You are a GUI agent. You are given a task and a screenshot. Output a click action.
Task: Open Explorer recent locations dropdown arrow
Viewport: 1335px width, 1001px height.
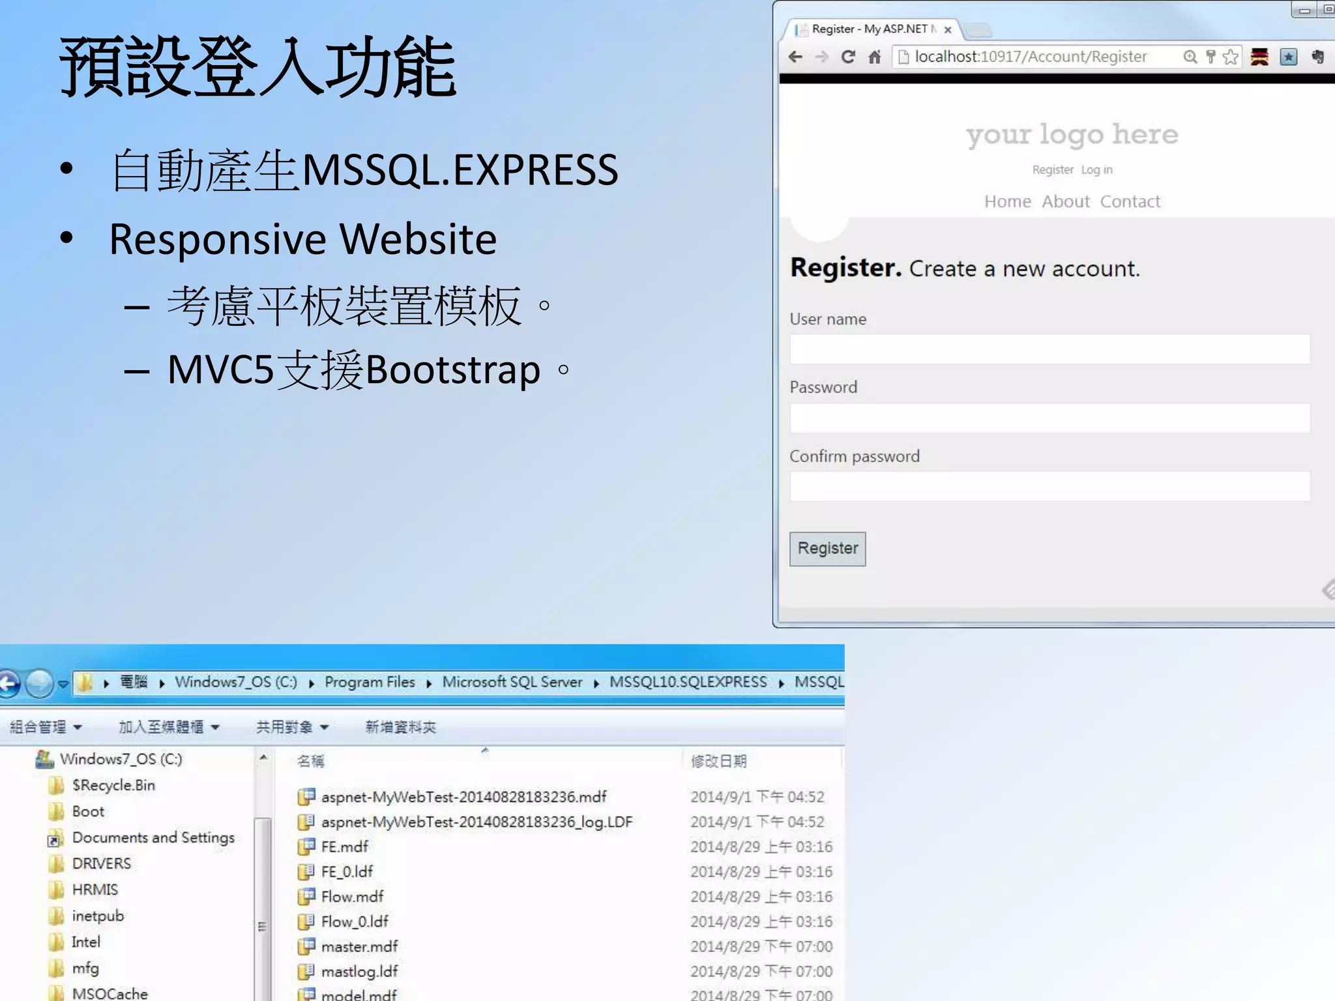[x=63, y=685]
